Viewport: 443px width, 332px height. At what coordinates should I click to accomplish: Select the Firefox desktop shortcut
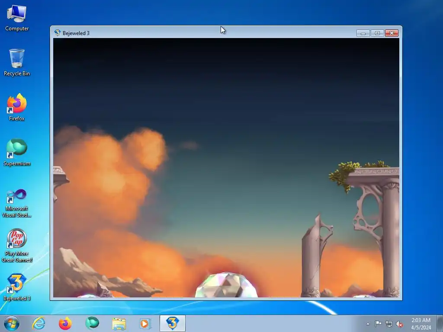[17, 107]
